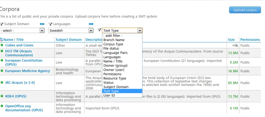Open OpenOffice.org documentation (OPUS) corpus

click(24, 108)
